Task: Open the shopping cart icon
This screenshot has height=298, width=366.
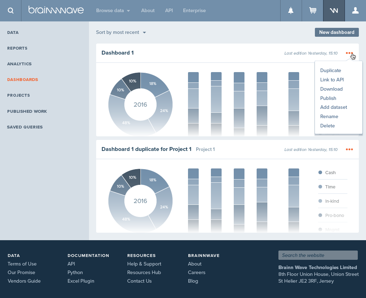Action: point(313,11)
